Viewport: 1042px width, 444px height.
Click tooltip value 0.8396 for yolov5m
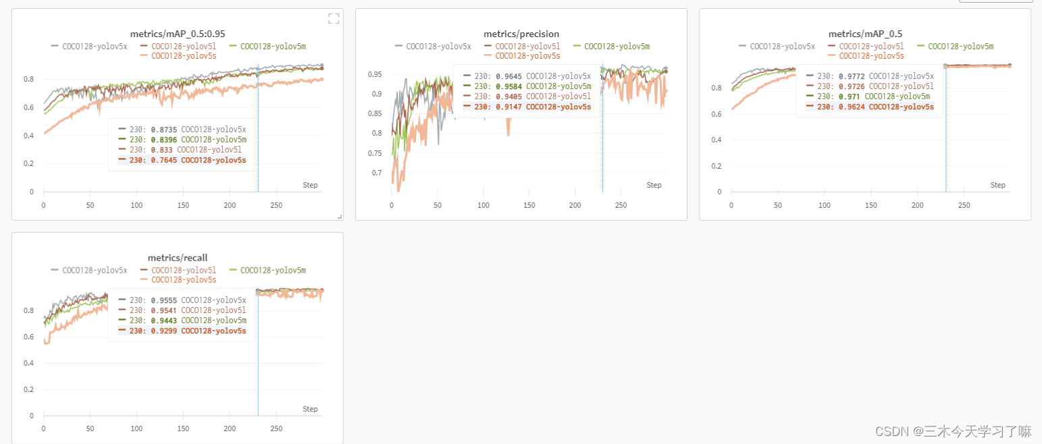click(165, 139)
